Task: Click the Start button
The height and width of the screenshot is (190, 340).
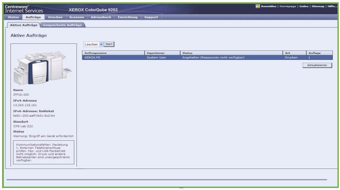Action: point(109,44)
